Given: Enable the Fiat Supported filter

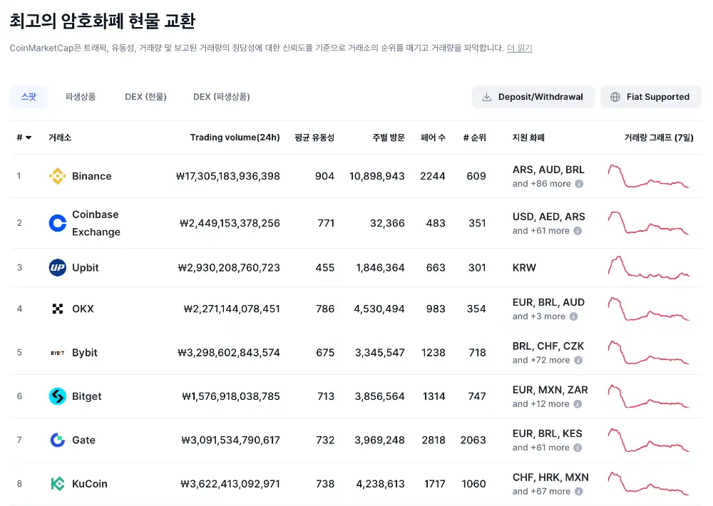Looking at the screenshot, I should click(x=650, y=96).
